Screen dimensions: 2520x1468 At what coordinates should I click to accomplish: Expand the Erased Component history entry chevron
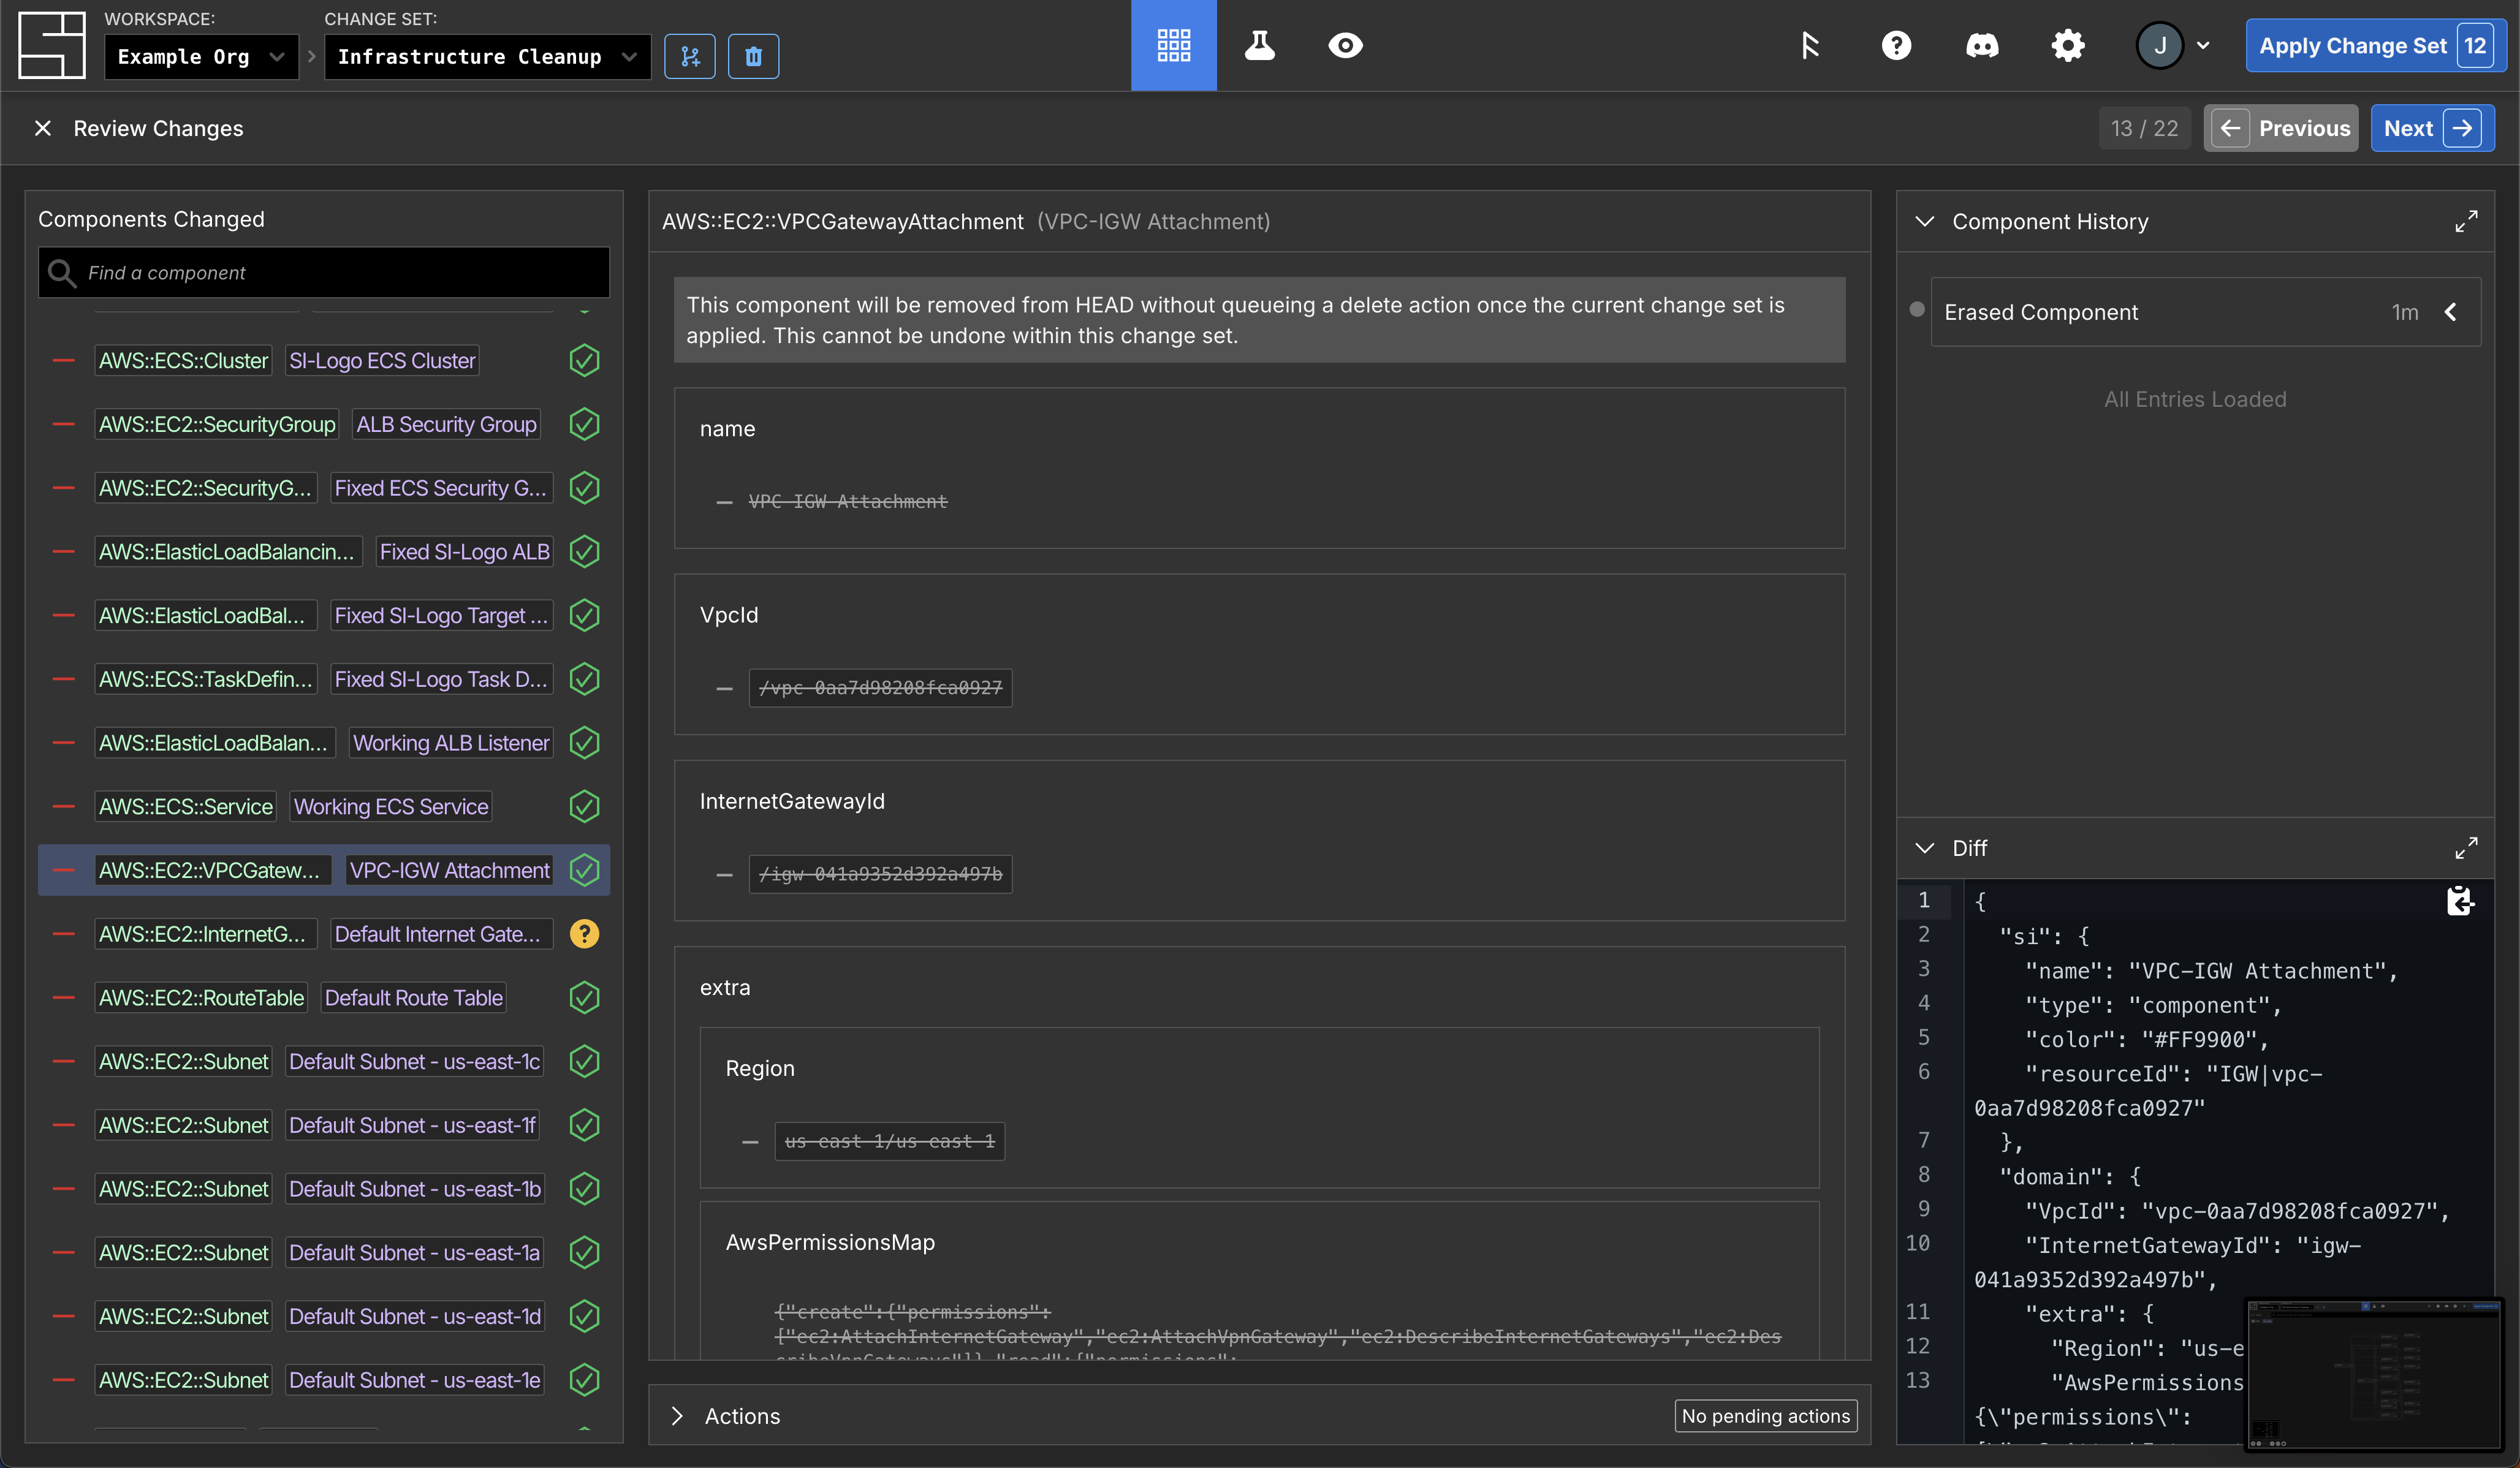[2451, 312]
